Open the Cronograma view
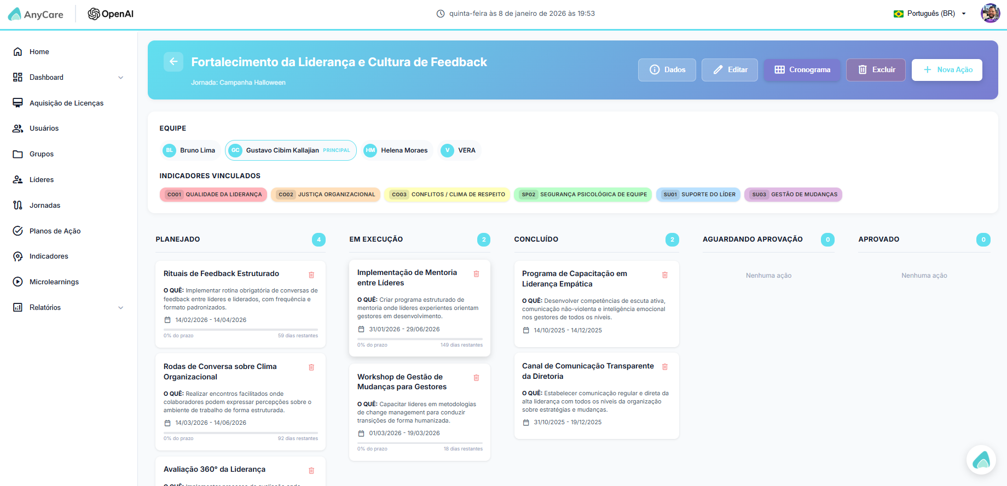Screen dimensions: 1007x486 [x=802, y=70]
